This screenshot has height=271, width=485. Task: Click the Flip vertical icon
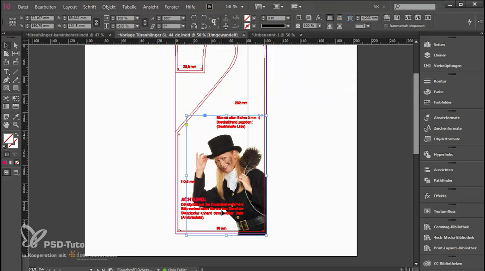[x=204, y=26]
